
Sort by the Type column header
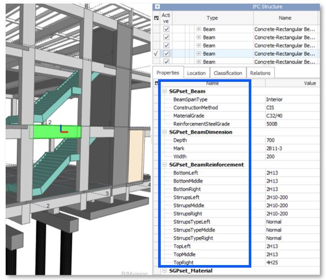tap(212, 18)
